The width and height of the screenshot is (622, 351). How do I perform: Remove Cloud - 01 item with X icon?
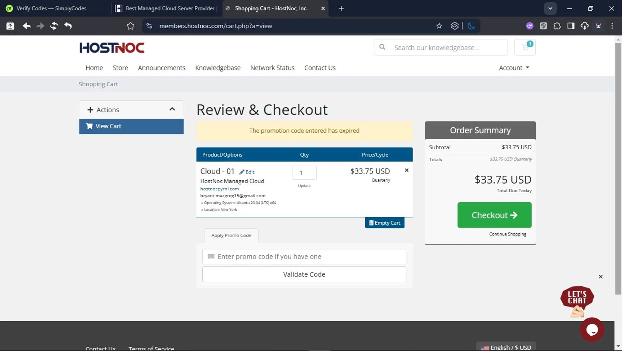[x=406, y=170]
